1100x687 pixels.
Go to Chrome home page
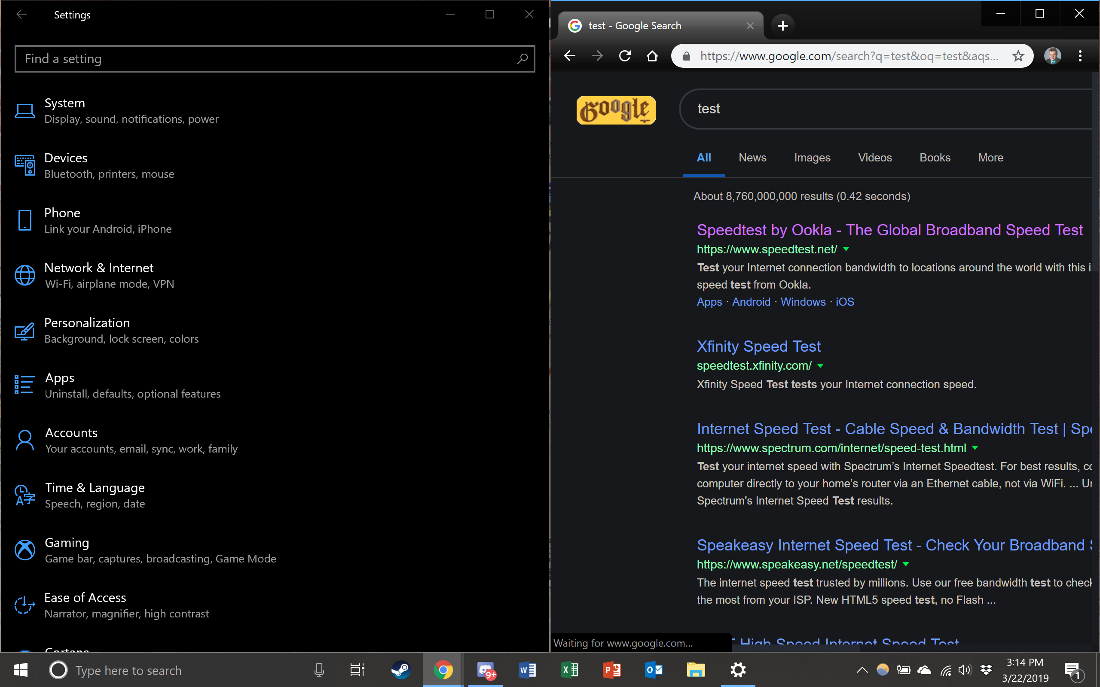click(x=652, y=56)
